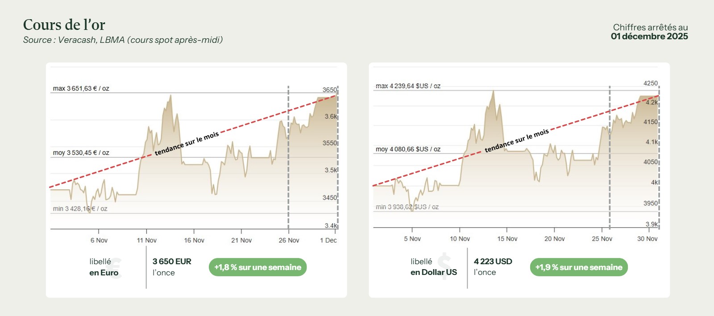Click the '01 décembre 2025' date text
The image size is (714, 316).
tap(649, 37)
